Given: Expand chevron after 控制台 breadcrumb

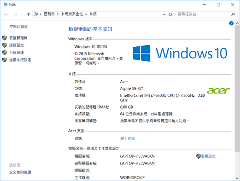Looking at the screenshot, I should (x=58, y=14).
